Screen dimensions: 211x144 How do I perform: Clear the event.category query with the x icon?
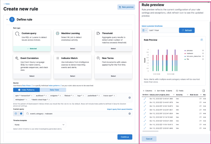click(x=129, y=113)
